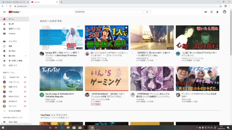This screenshot has width=232, height=130.
Task: Open 所長クララ channel in sidebar
Action: 14,87
